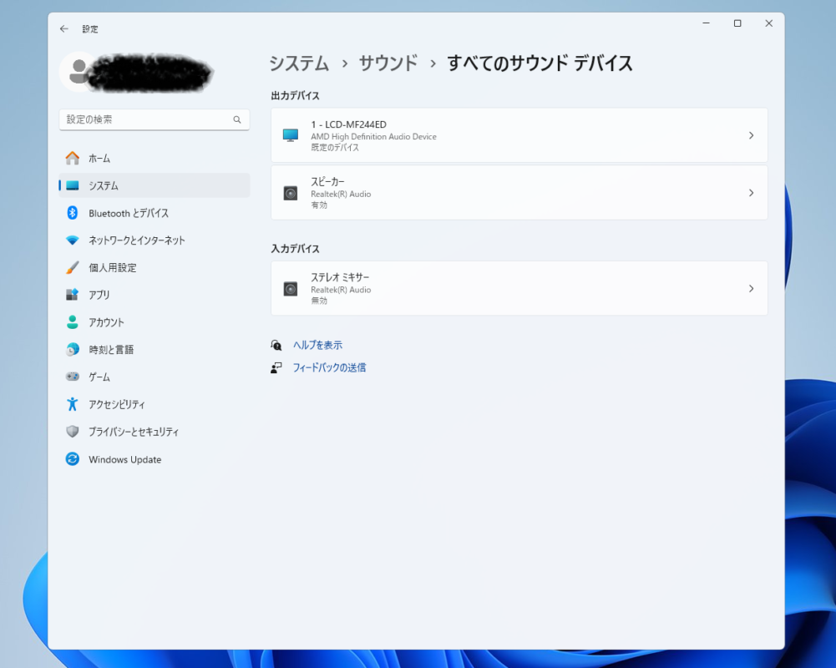Open アカウント settings
The height and width of the screenshot is (668, 836).
point(154,322)
